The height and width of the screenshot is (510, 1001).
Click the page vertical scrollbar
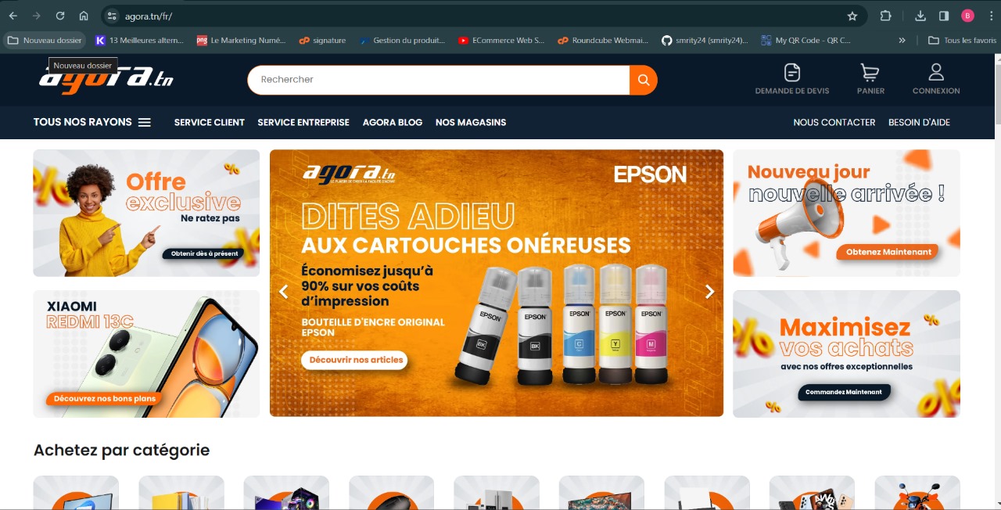click(x=996, y=282)
